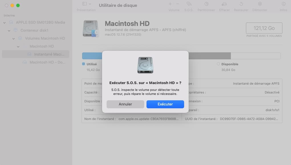291x165 pixels.
Task: Click the Utilitaire de disque window title
Action: [x=118, y=5]
